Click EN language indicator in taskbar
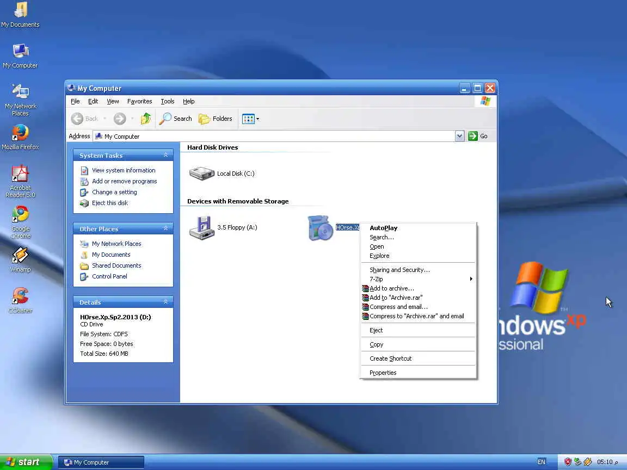This screenshot has width=627, height=470. click(542, 462)
